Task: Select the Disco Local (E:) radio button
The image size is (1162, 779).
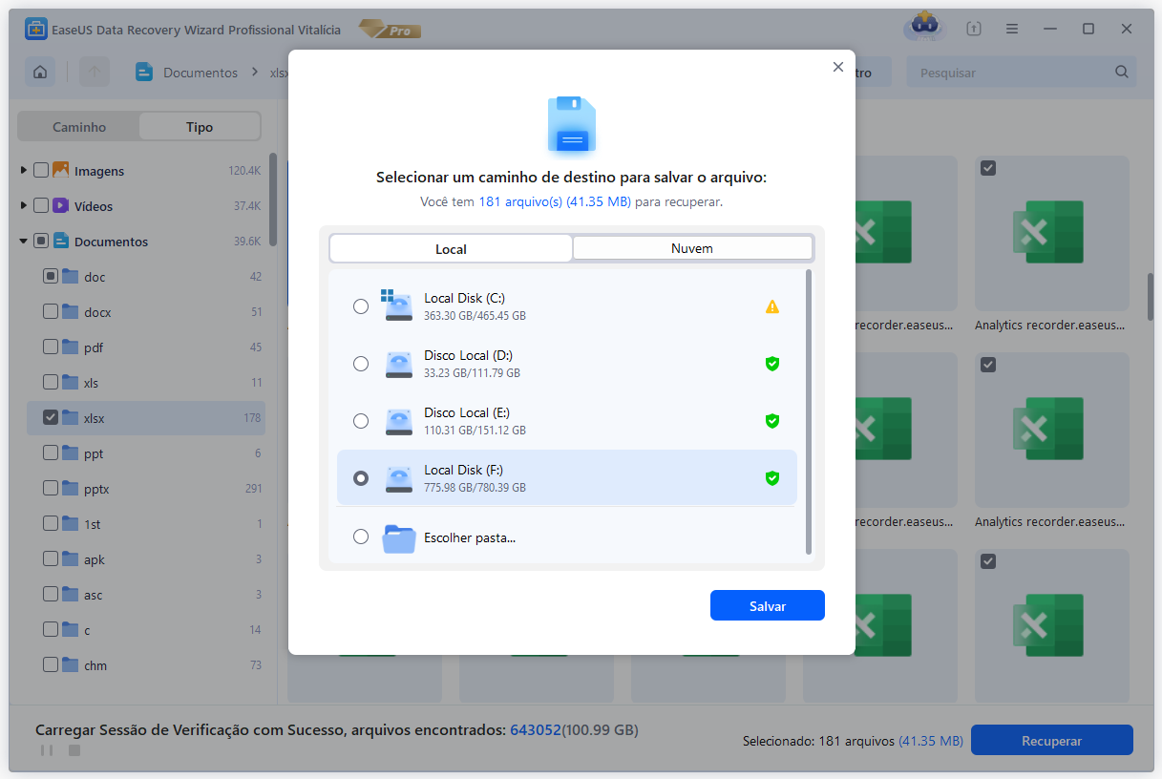Action: click(361, 421)
